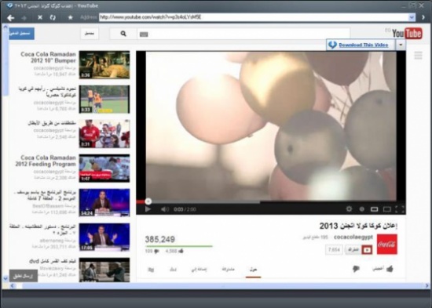The height and width of the screenshot is (308, 432).
Task: Open cocacolaegypt channel link
Action: pos(353,237)
